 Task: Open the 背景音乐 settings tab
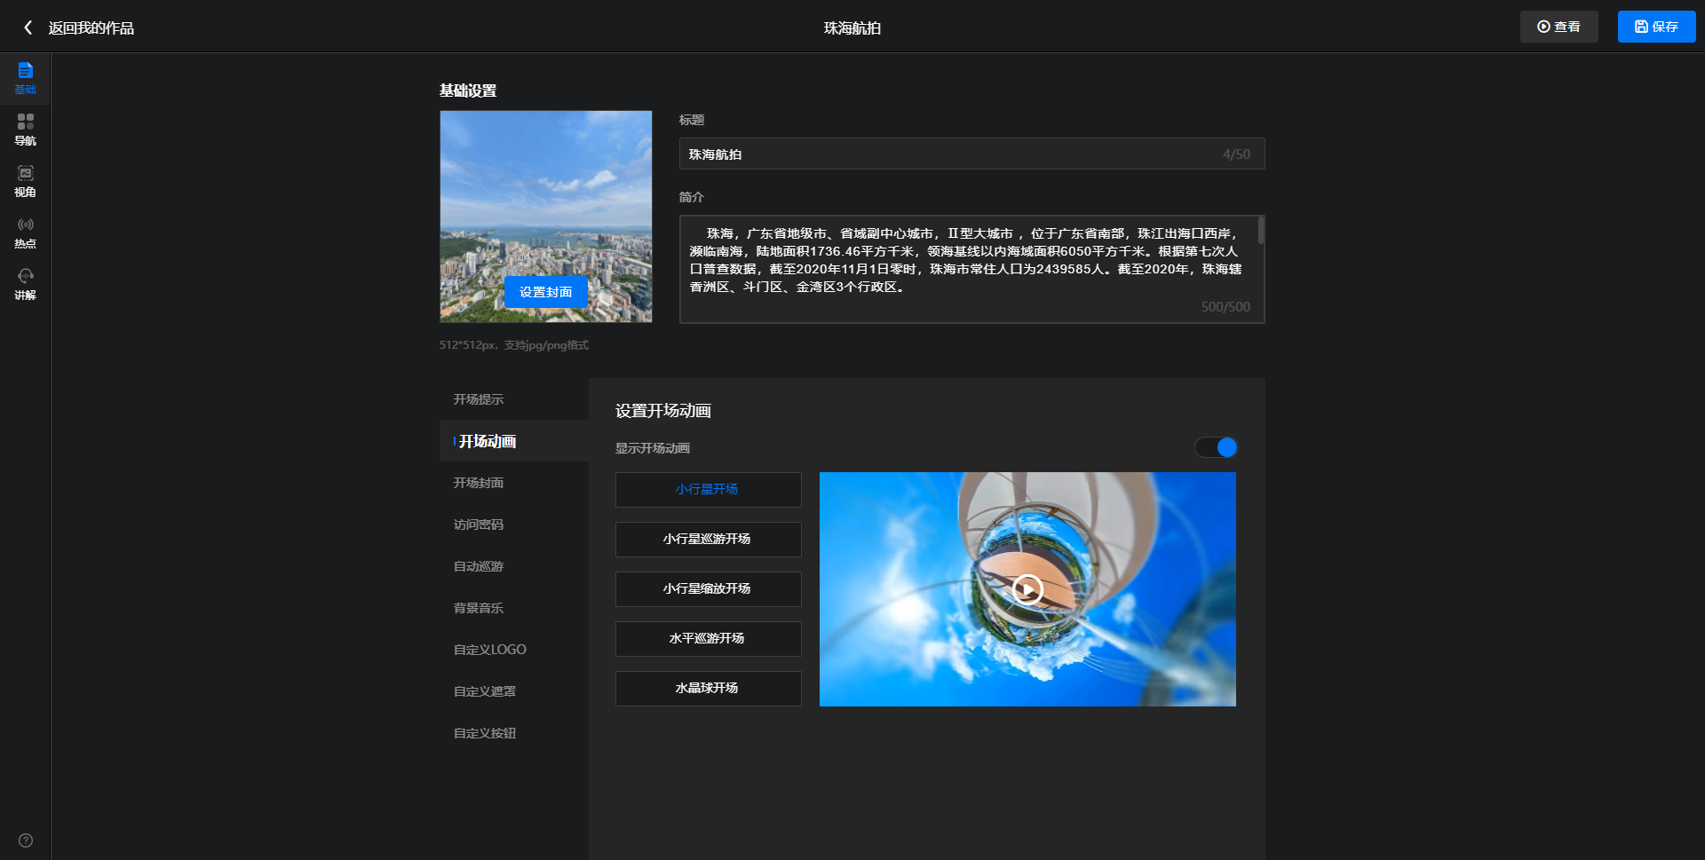[479, 608]
